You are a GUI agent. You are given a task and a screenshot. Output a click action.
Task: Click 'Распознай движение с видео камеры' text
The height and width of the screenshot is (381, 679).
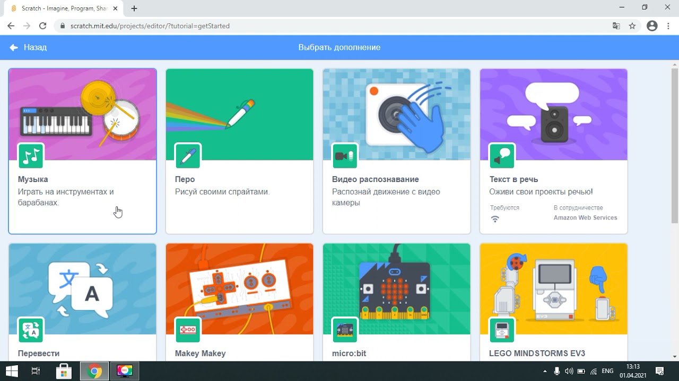point(386,197)
